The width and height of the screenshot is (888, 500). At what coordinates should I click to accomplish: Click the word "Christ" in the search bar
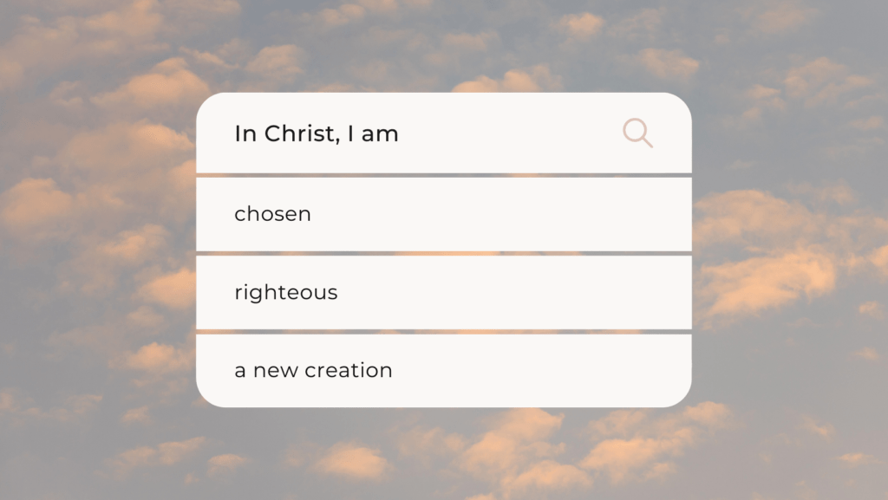click(x=299, y=134)
